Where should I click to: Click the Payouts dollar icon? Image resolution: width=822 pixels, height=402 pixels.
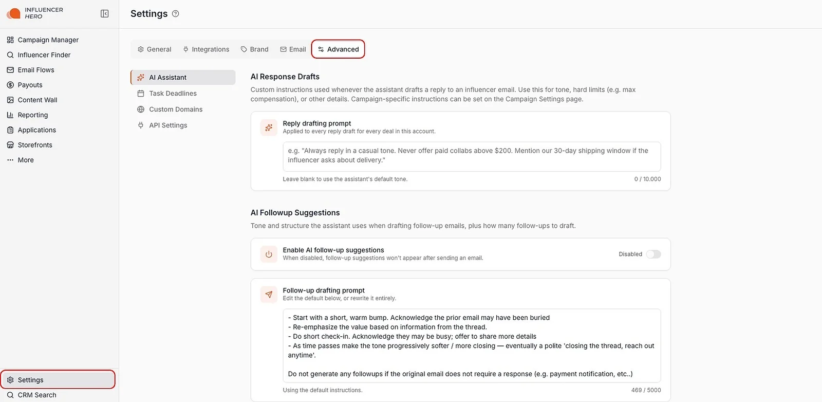coord(10,85)
